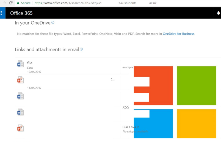Click the Office 365 title
This screenshot has width=221, height=142.
tap(21, 13)
